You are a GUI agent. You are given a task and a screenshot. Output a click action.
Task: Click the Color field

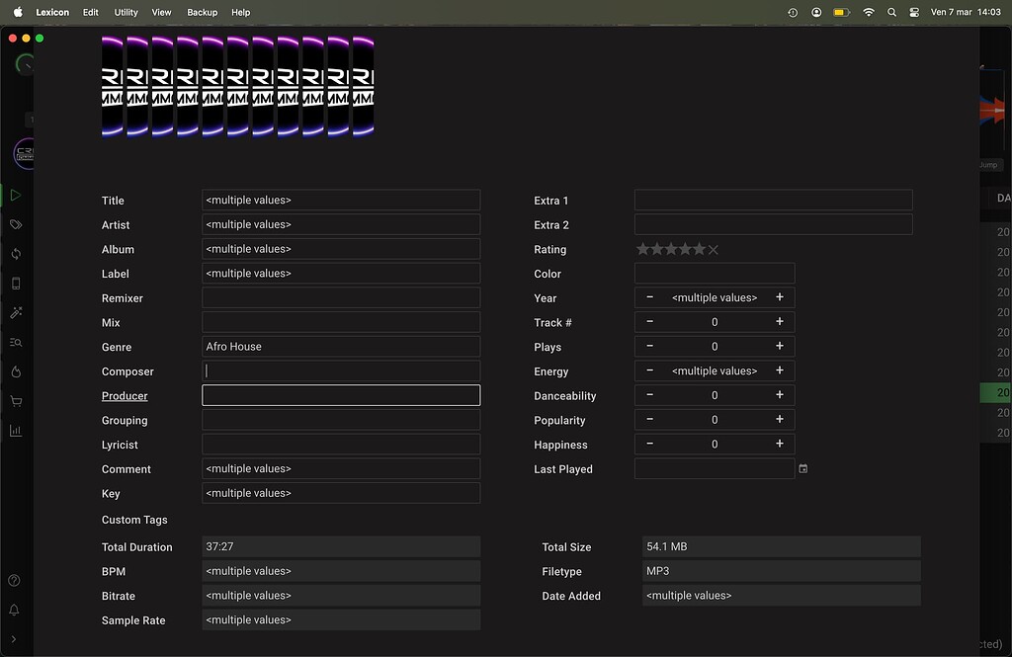coord(714,274)
